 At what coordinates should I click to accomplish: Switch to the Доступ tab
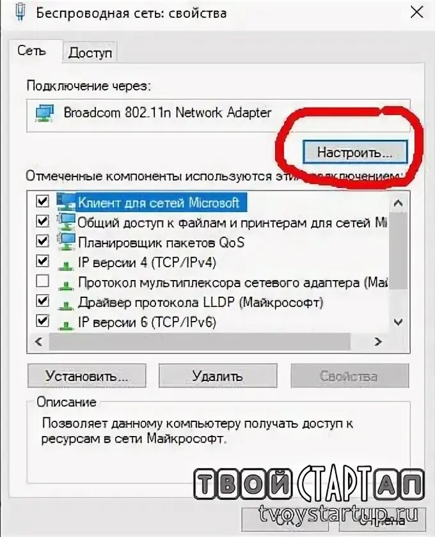click(90, 52)
